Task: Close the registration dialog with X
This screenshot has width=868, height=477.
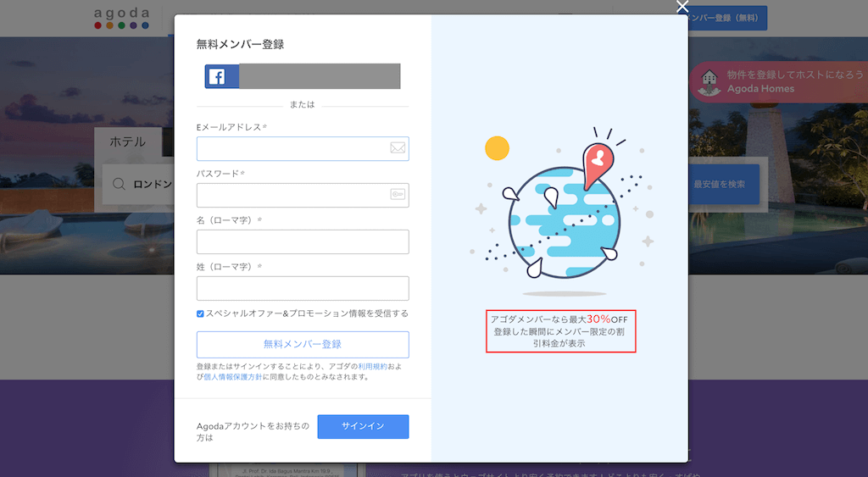Action: 682,7
